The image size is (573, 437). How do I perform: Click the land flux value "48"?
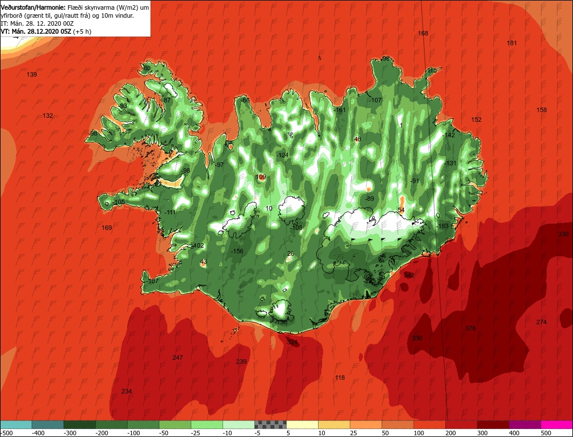(x=358, y=139)
